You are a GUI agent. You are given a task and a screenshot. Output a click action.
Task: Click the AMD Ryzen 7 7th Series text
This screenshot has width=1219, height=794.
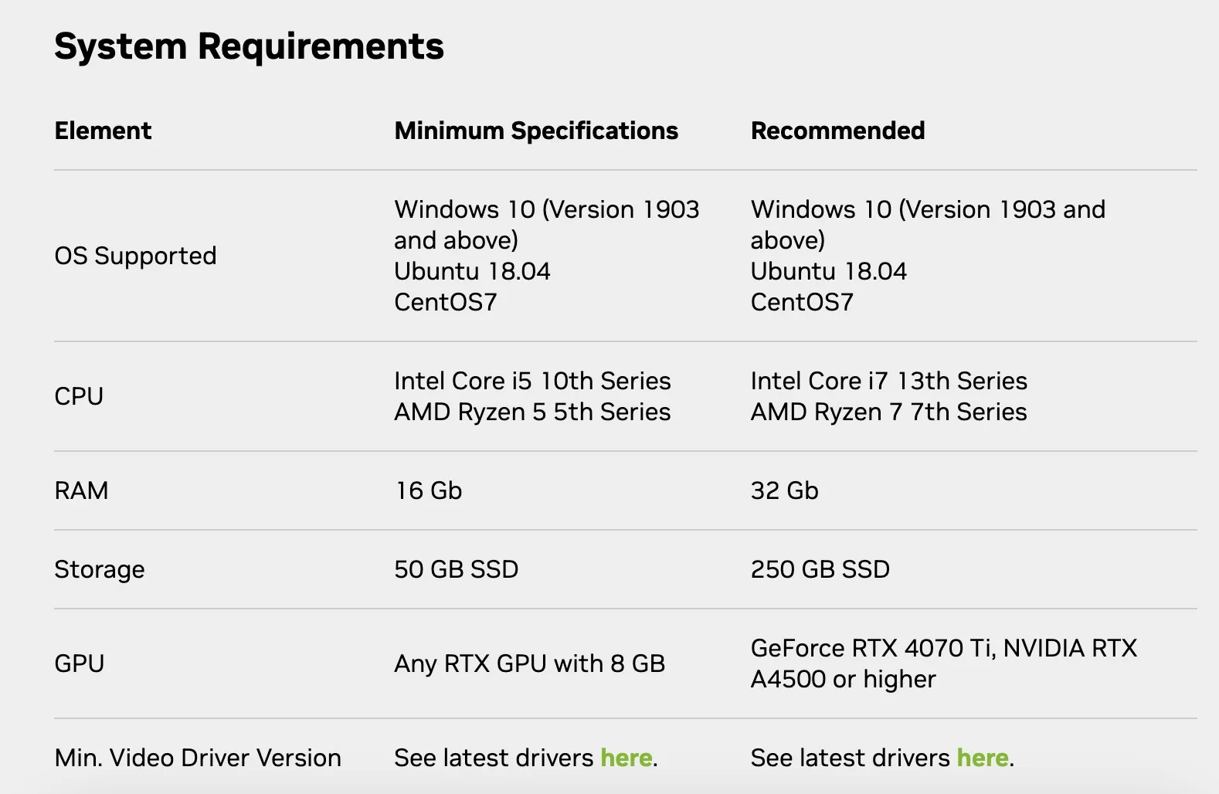[888, 412]
